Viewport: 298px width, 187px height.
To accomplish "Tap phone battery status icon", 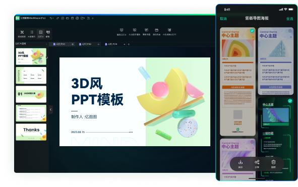I will coord(291,9).
